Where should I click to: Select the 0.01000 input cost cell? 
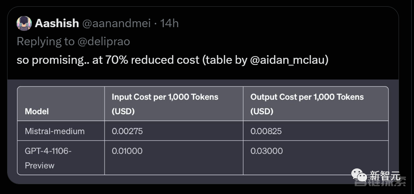127,151
